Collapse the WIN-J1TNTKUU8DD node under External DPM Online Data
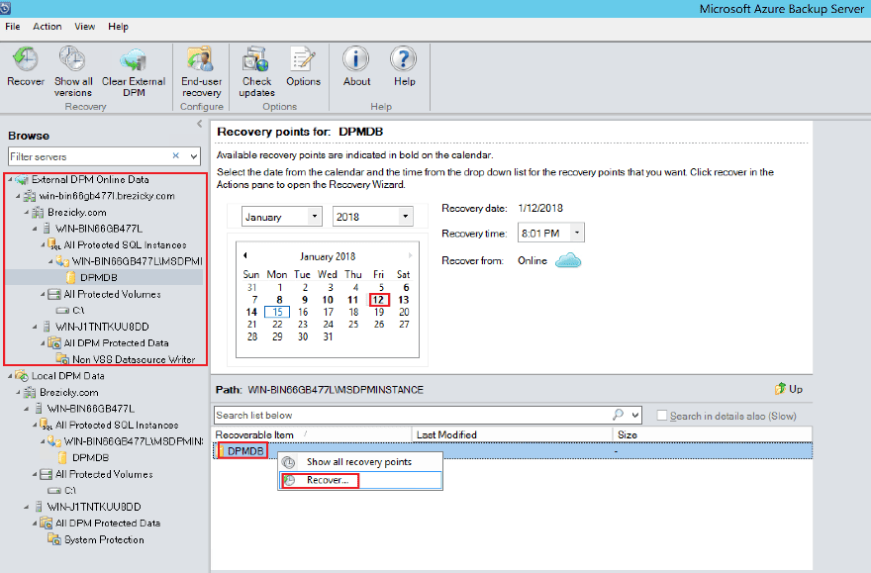 coord(35,327)
